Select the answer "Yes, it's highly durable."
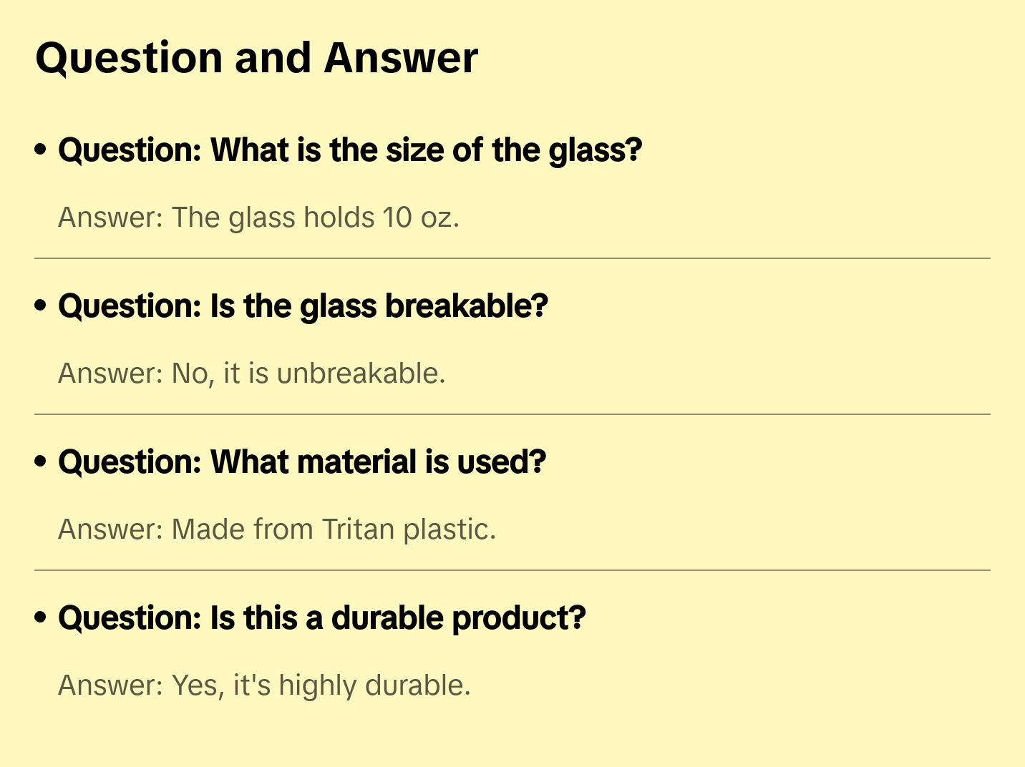 tap(264, 685)
